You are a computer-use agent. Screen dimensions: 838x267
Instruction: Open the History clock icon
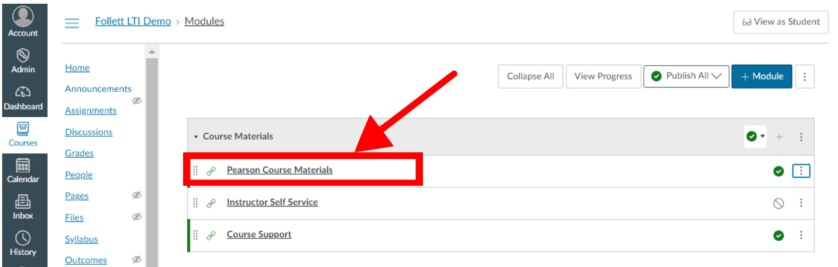click(23, 238)
